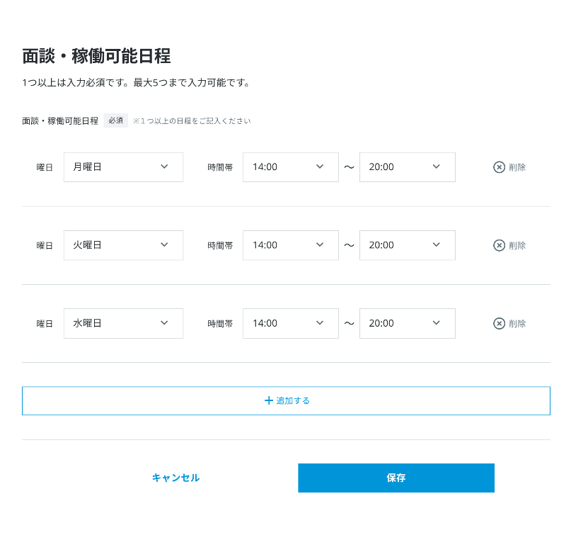Click the delete icon for 水曜日 row

pos(499,323)
